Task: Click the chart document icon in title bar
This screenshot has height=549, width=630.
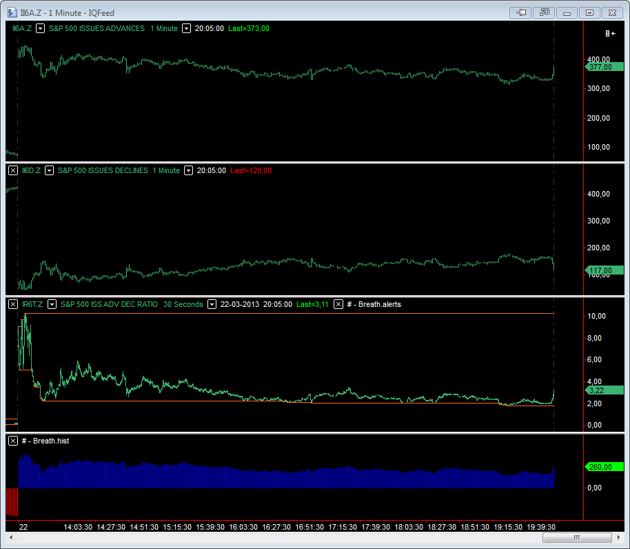Action: [12, 12]
